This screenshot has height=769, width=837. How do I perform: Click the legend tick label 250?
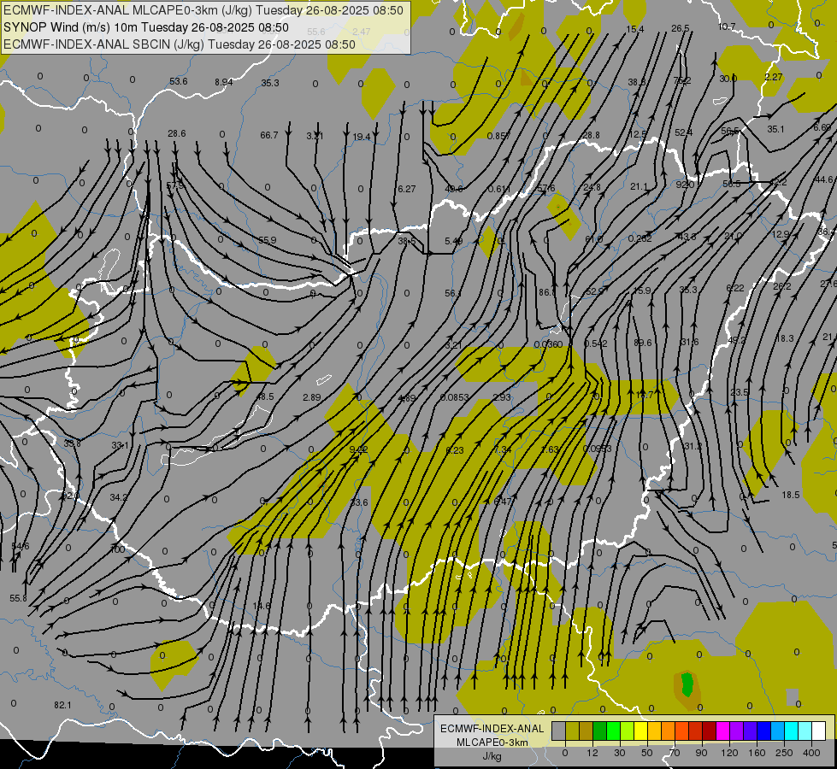pyautogui.click(x=784, y=753)
